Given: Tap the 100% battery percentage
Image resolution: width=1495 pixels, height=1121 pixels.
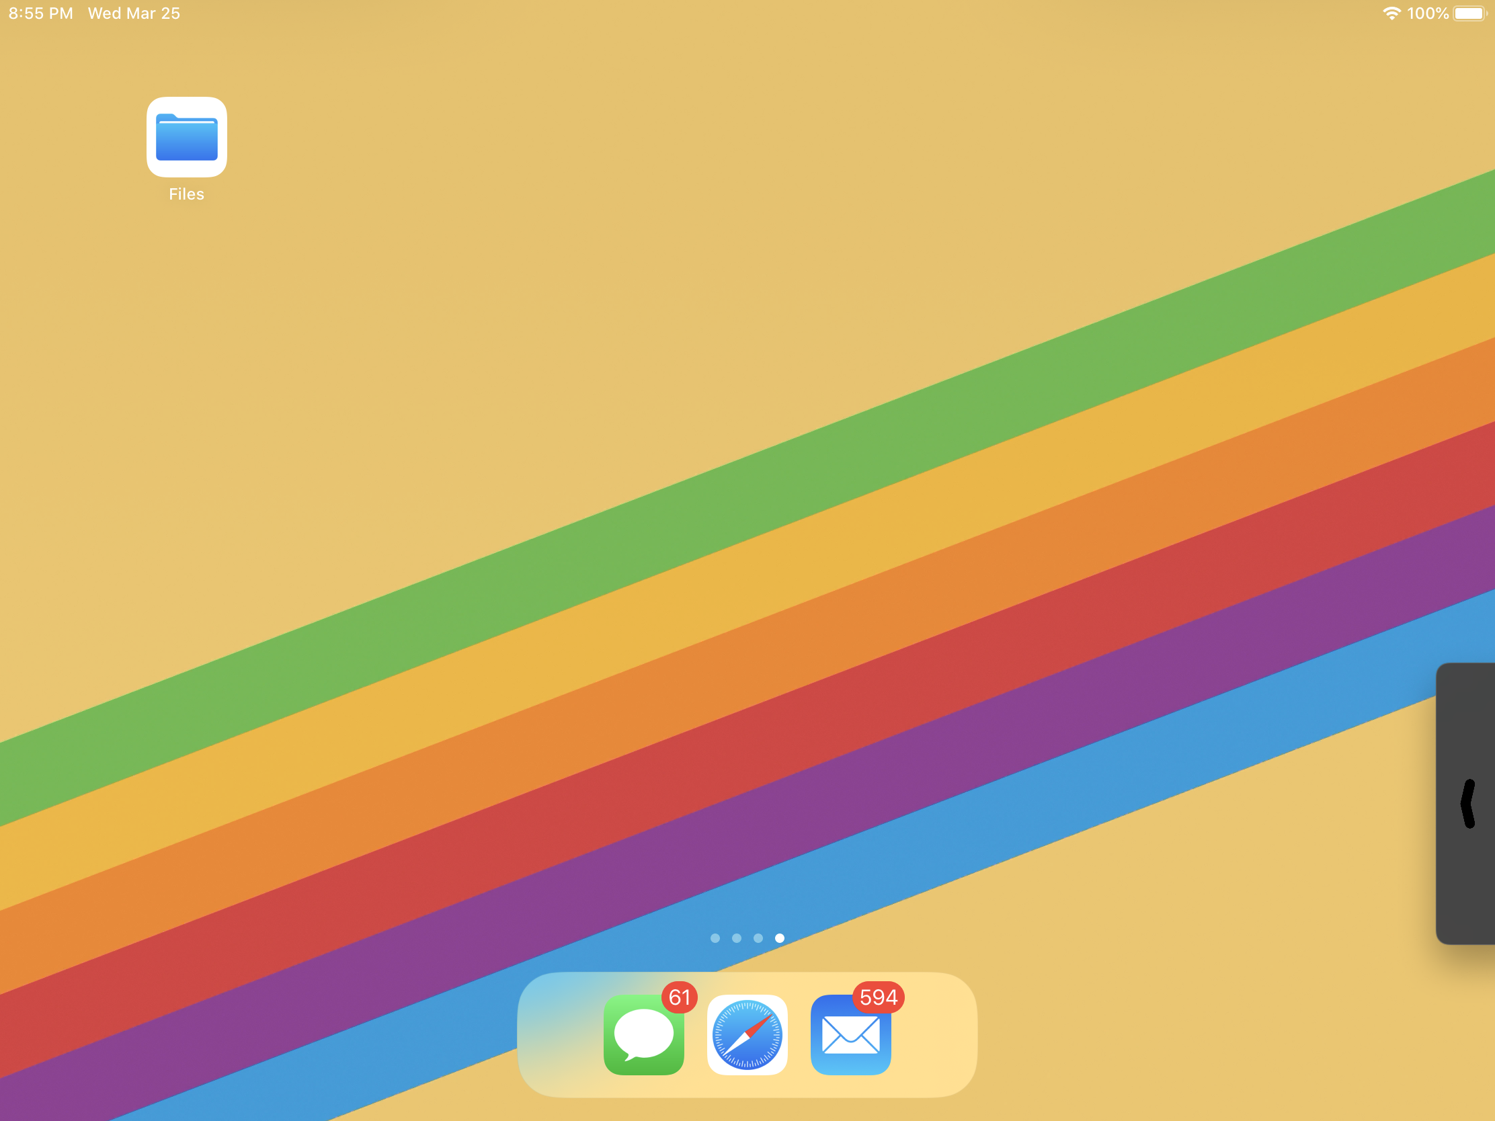Looking at the screenshot, I should pyautogui.click(x=1427, y=13).
